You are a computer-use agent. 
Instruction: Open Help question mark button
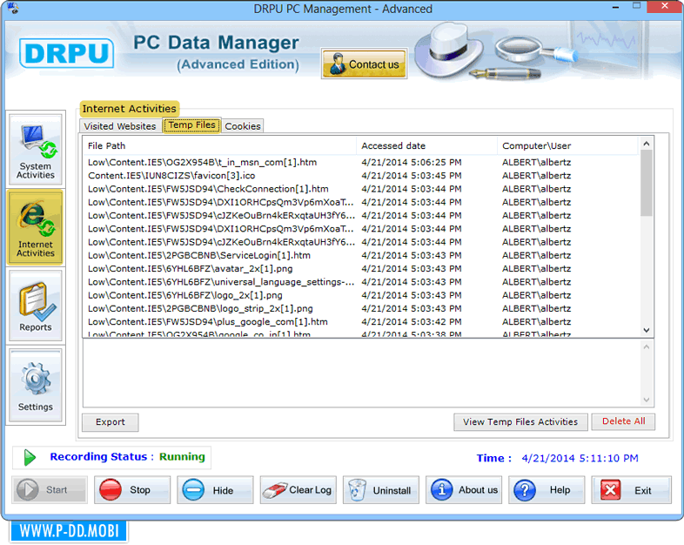[547, 490]
